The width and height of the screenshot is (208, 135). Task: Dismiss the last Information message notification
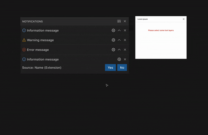tap(125, 59)
